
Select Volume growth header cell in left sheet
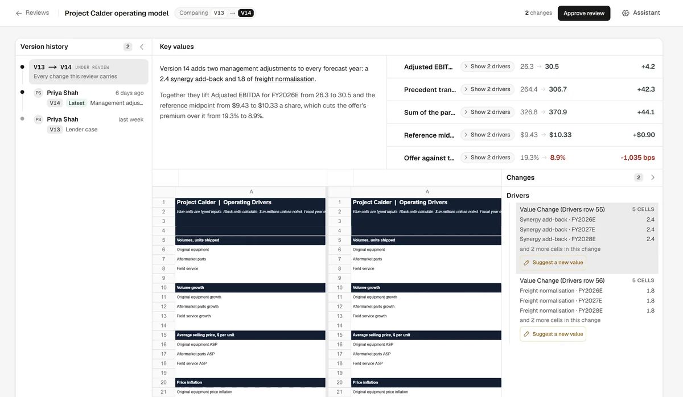(251, 287)
